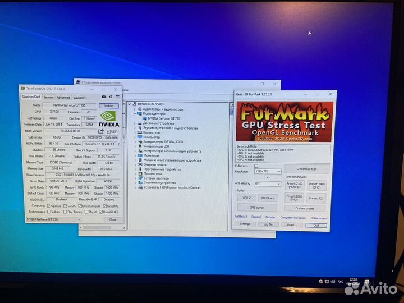Run the Preset:2160 (4K/UHD) benchmark
The width and height of the screenshot is (404, 303).
(295, 185)
